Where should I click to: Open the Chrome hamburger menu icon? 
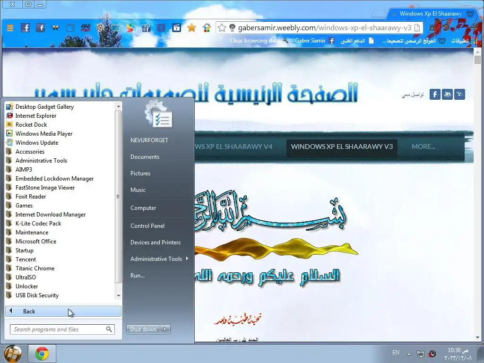coord(10,28)
